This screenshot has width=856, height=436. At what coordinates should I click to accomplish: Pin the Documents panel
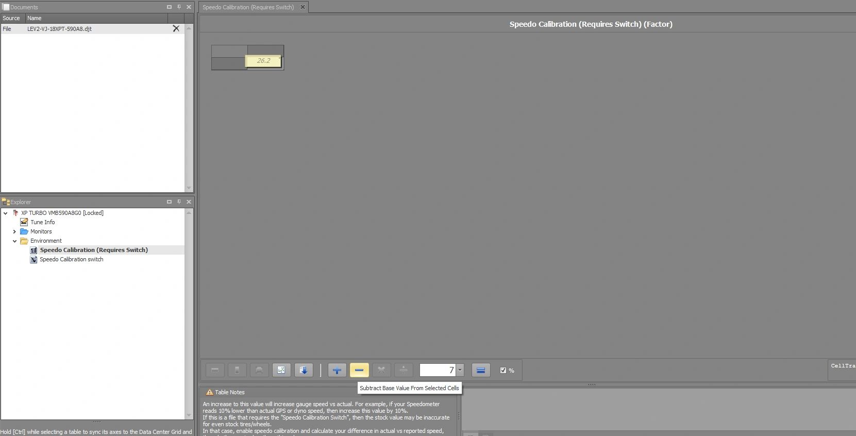179,7
